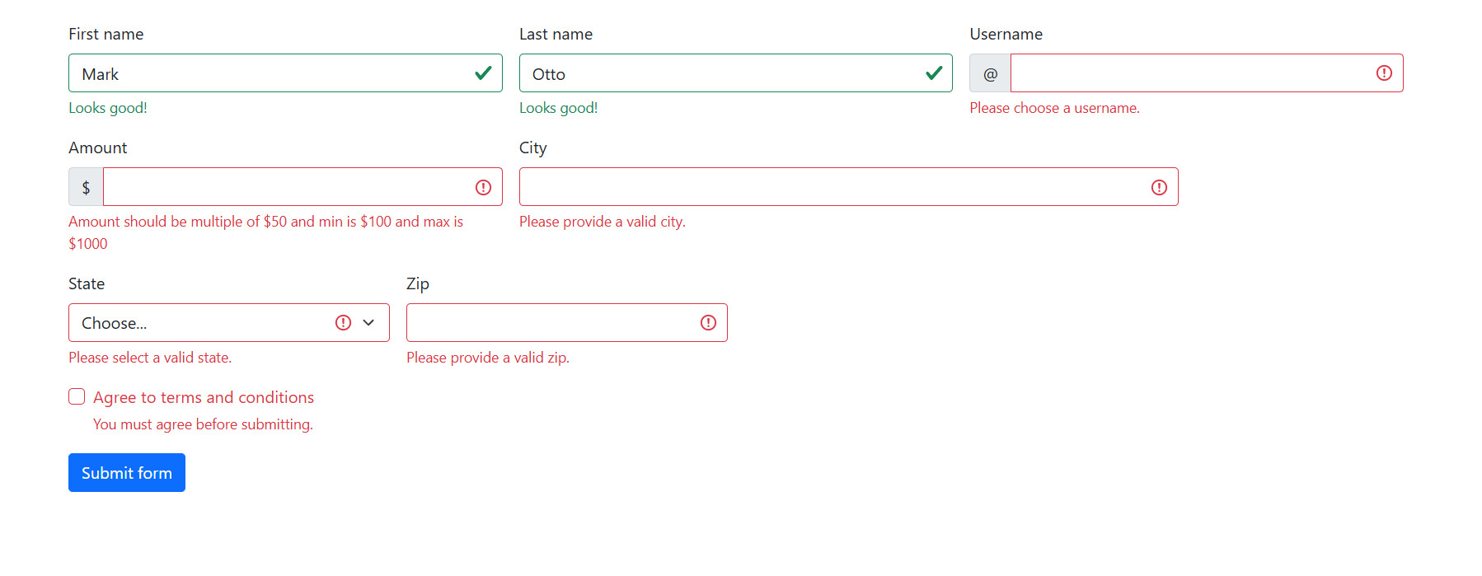Open the State dropdown chevron
1482x576 pixels.
tap(368, 323)
